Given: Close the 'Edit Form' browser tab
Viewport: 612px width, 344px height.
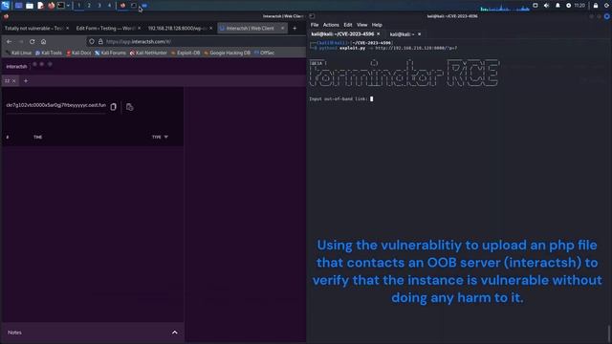Looking at the screenshot, I should point(140,28).
